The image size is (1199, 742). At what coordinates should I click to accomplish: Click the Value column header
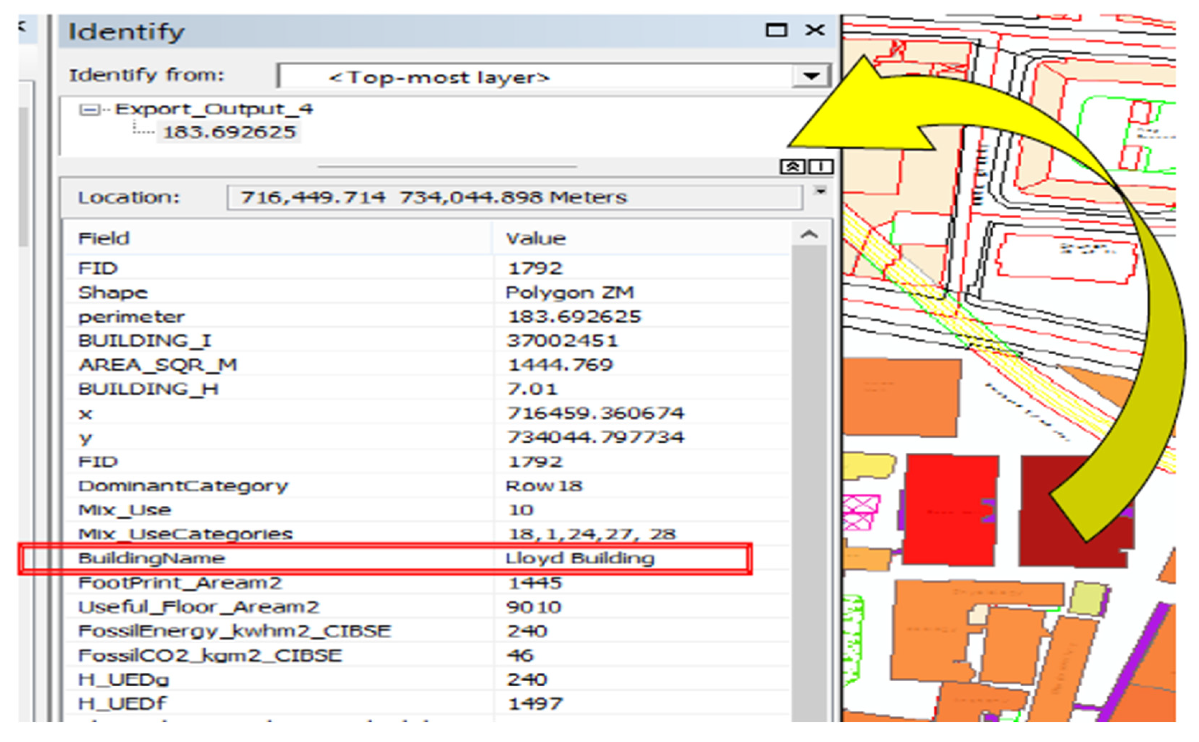point(536,238)
